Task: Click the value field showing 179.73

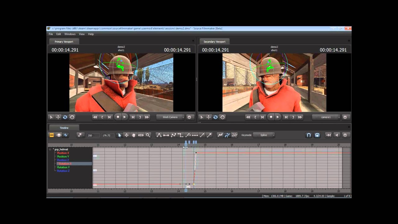Action: tap(108, 135)
